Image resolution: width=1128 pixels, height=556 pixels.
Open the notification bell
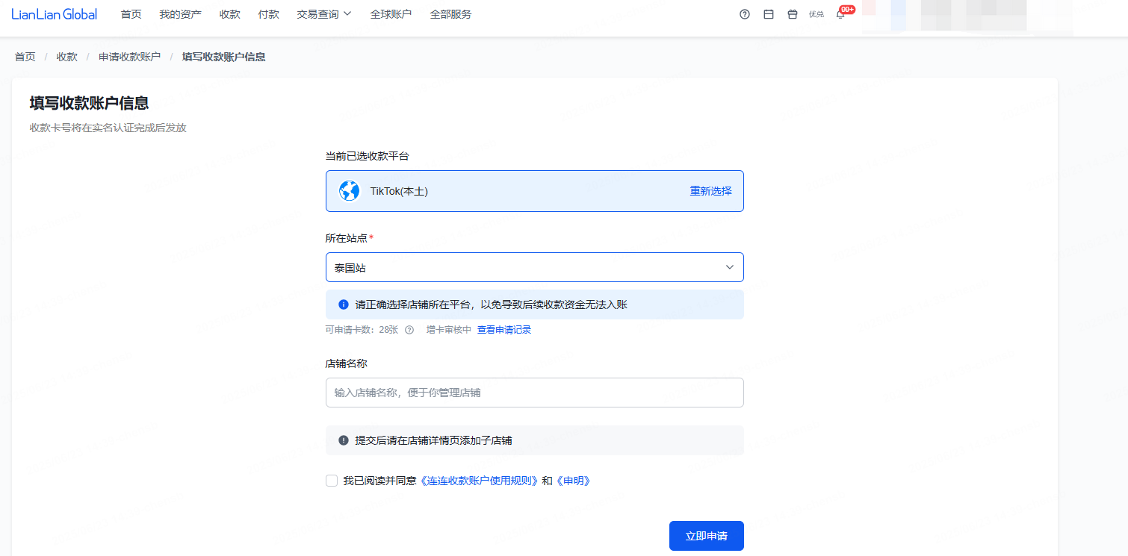click(x=840, y=14)
